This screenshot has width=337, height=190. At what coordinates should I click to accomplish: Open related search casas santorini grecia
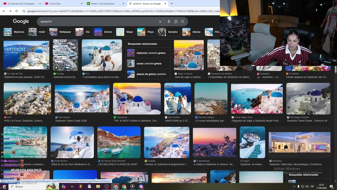point(148,64)
